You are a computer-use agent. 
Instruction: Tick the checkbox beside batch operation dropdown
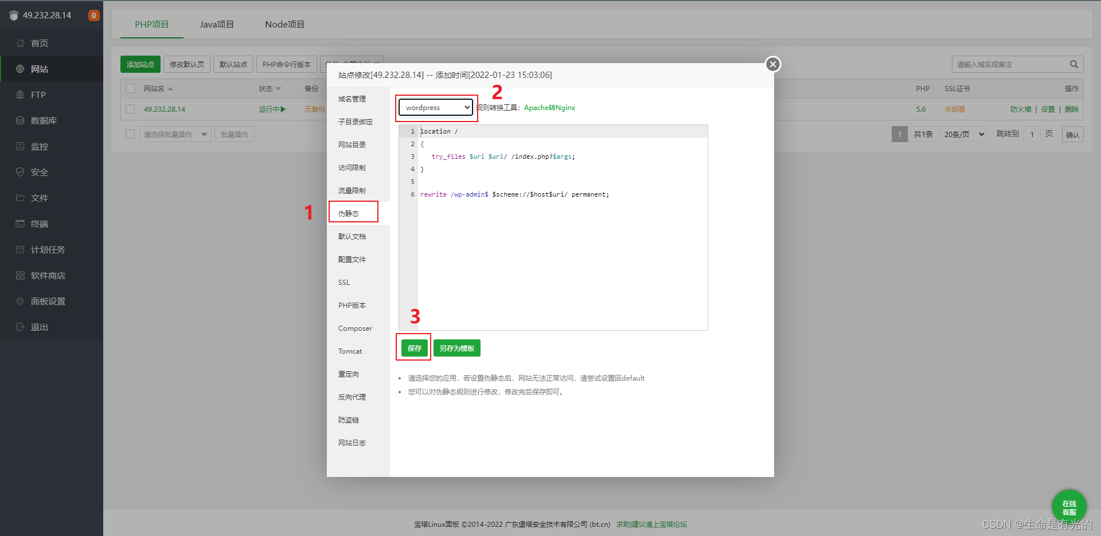[130, 134]
